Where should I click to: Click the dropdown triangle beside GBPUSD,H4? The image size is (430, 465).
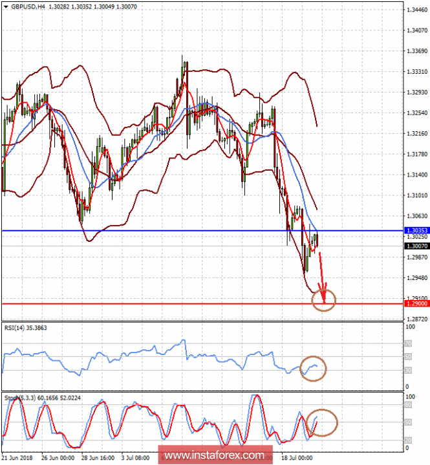[x=6, y=6]
